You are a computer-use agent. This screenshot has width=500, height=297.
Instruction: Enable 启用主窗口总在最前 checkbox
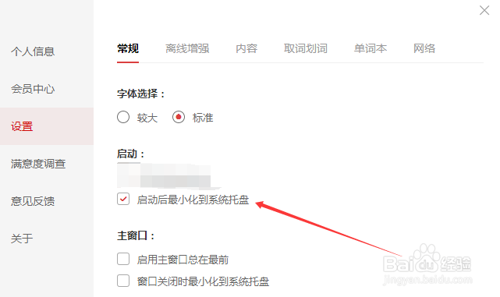123,259
